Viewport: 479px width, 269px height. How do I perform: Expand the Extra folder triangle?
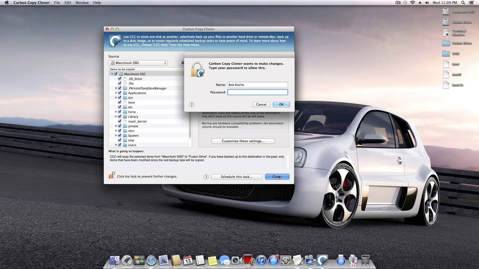[116, 112]
